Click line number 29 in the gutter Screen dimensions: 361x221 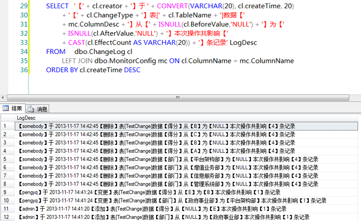tap(24, 6)
